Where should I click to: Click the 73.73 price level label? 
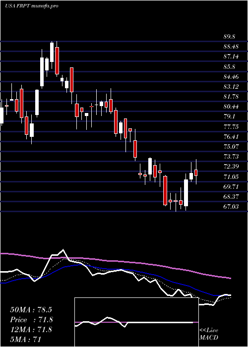pyautogui.click(x=231, y=157)
